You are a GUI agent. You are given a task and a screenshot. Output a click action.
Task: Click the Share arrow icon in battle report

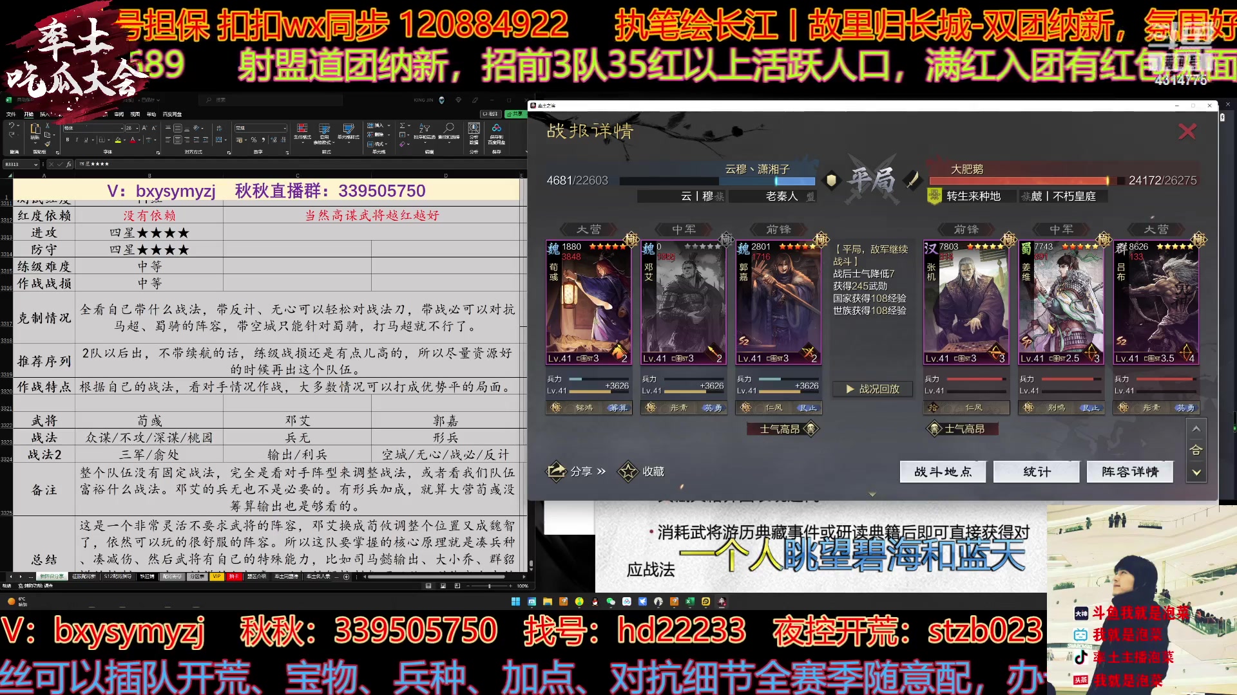[556, 472]
